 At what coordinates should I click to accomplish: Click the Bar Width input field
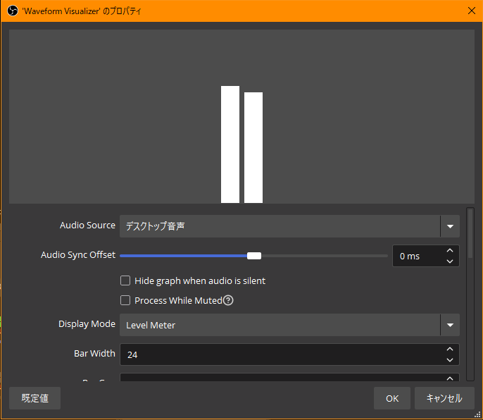coord(282,354)
